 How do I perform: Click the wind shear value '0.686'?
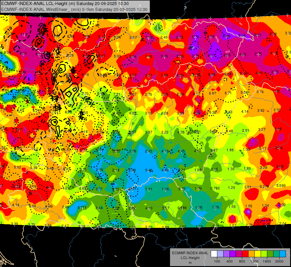[x=182, y=208]
